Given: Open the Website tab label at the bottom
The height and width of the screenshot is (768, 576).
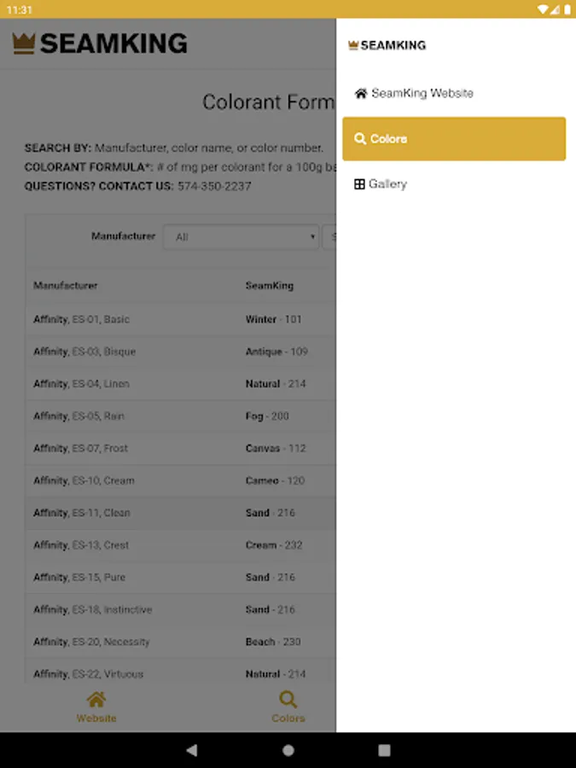Looking at the screenshot, I should pyautogui.click(x=96, y=719).
